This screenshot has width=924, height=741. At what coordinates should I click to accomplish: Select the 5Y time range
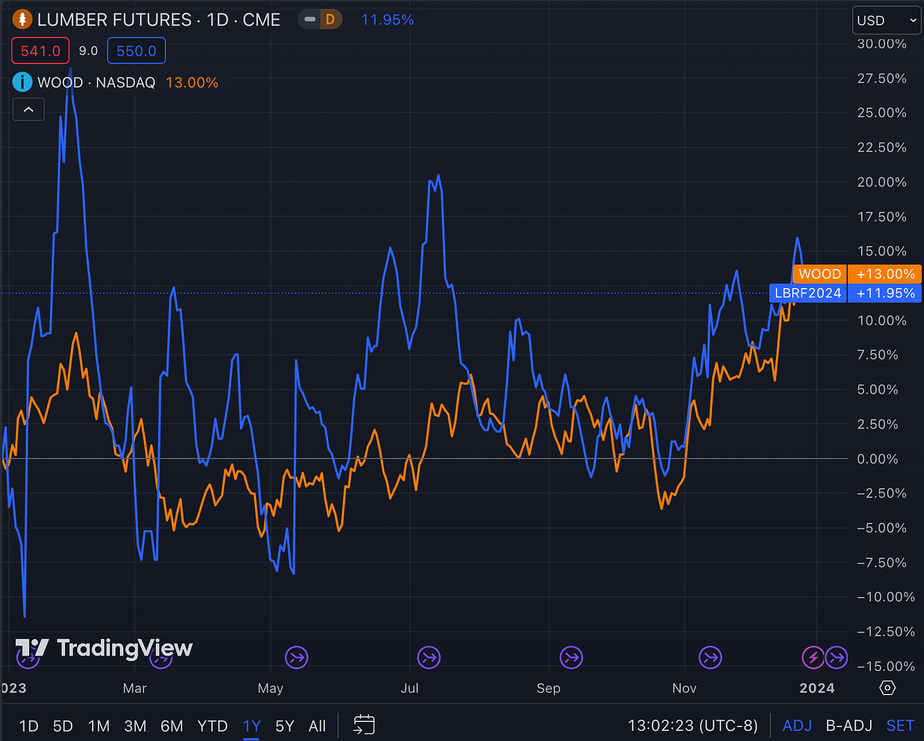coord(285,726)
